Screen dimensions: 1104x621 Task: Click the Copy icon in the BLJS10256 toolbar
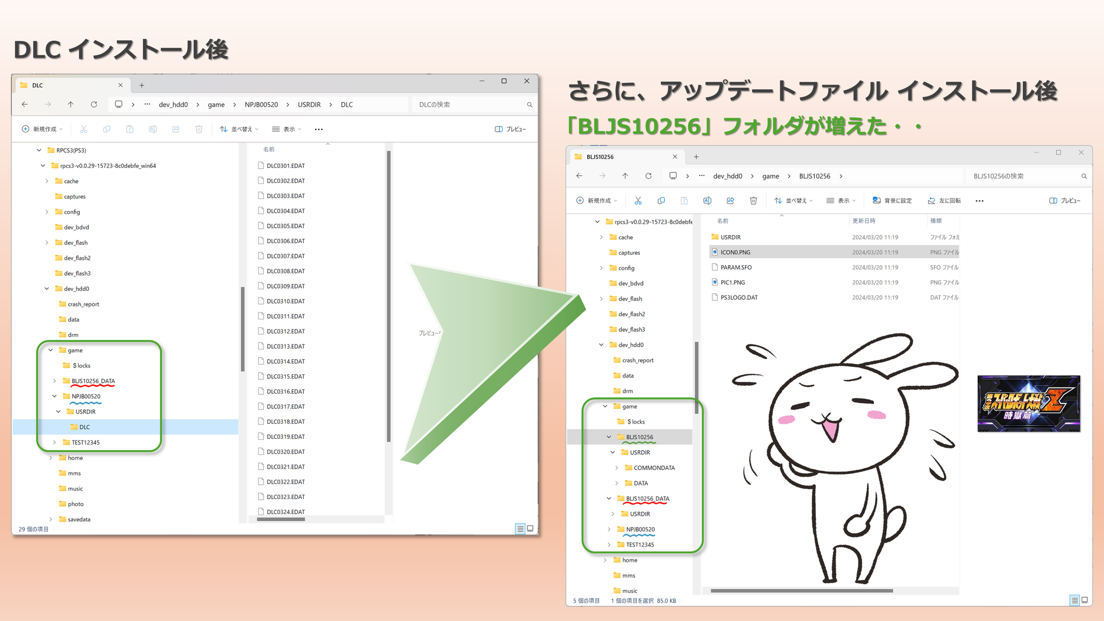click(661, 200)
